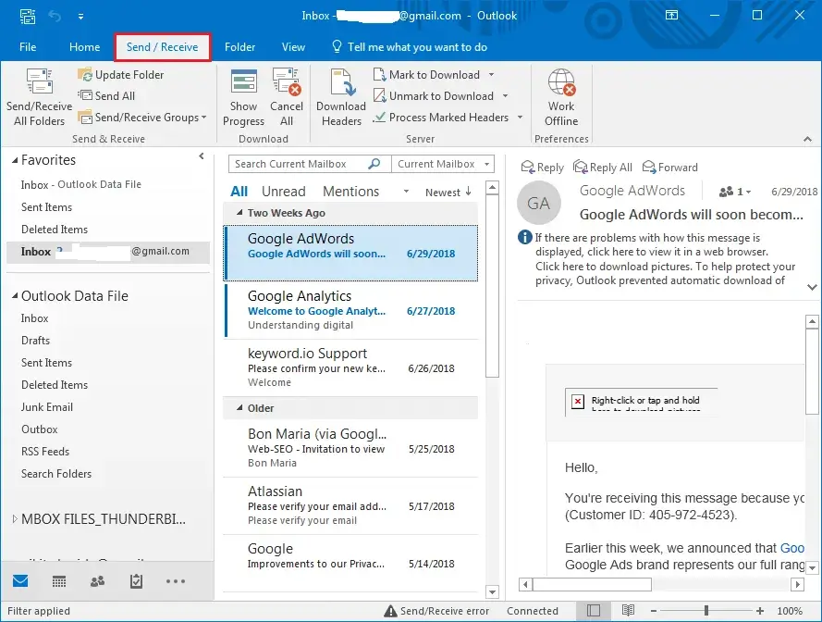Click the search magnifier icon
The width and height of the screenshot is (822, 622).
374,164
